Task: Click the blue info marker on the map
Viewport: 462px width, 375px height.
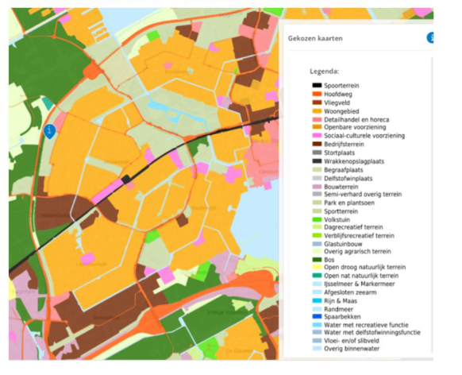Action: click(49, 131)
